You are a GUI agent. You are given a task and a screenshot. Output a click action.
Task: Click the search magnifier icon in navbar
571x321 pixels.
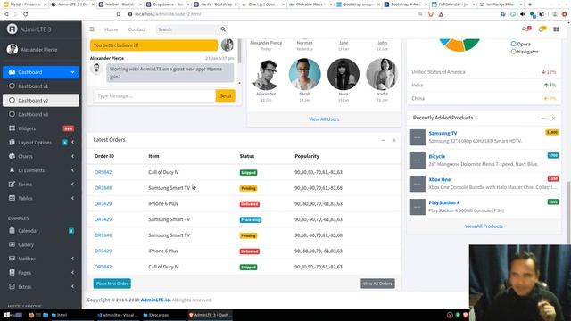(x=223, y=29)
